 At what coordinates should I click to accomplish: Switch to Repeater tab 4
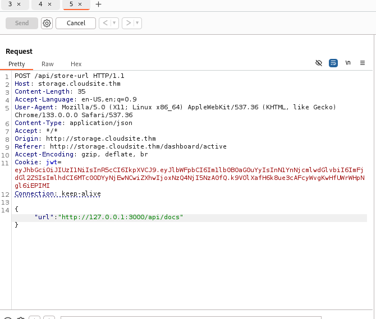click(40, 4)
